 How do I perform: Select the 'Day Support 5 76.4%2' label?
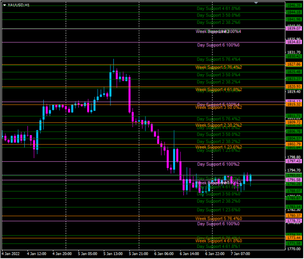(x=218, y=119)
